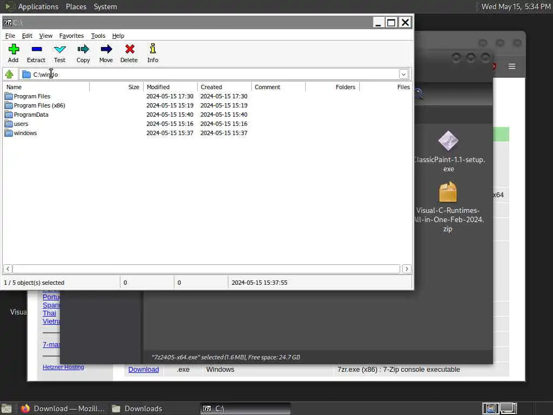Screen dimensions: 553x415
Task: Open the Favorites menu
Action: click(71, 36)
